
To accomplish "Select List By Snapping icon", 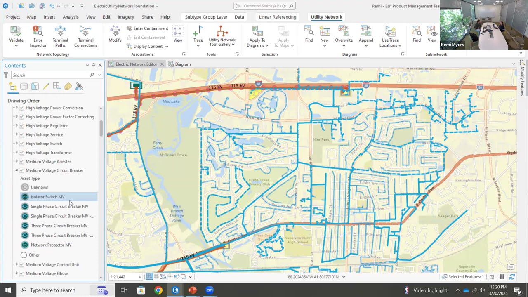I will (57, 86).
